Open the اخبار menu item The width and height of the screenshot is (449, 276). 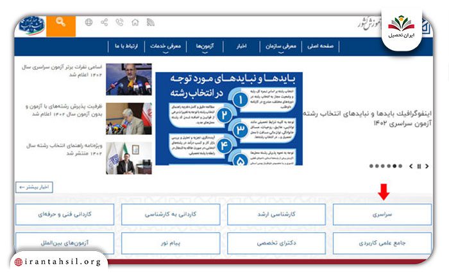pos(241,46)
